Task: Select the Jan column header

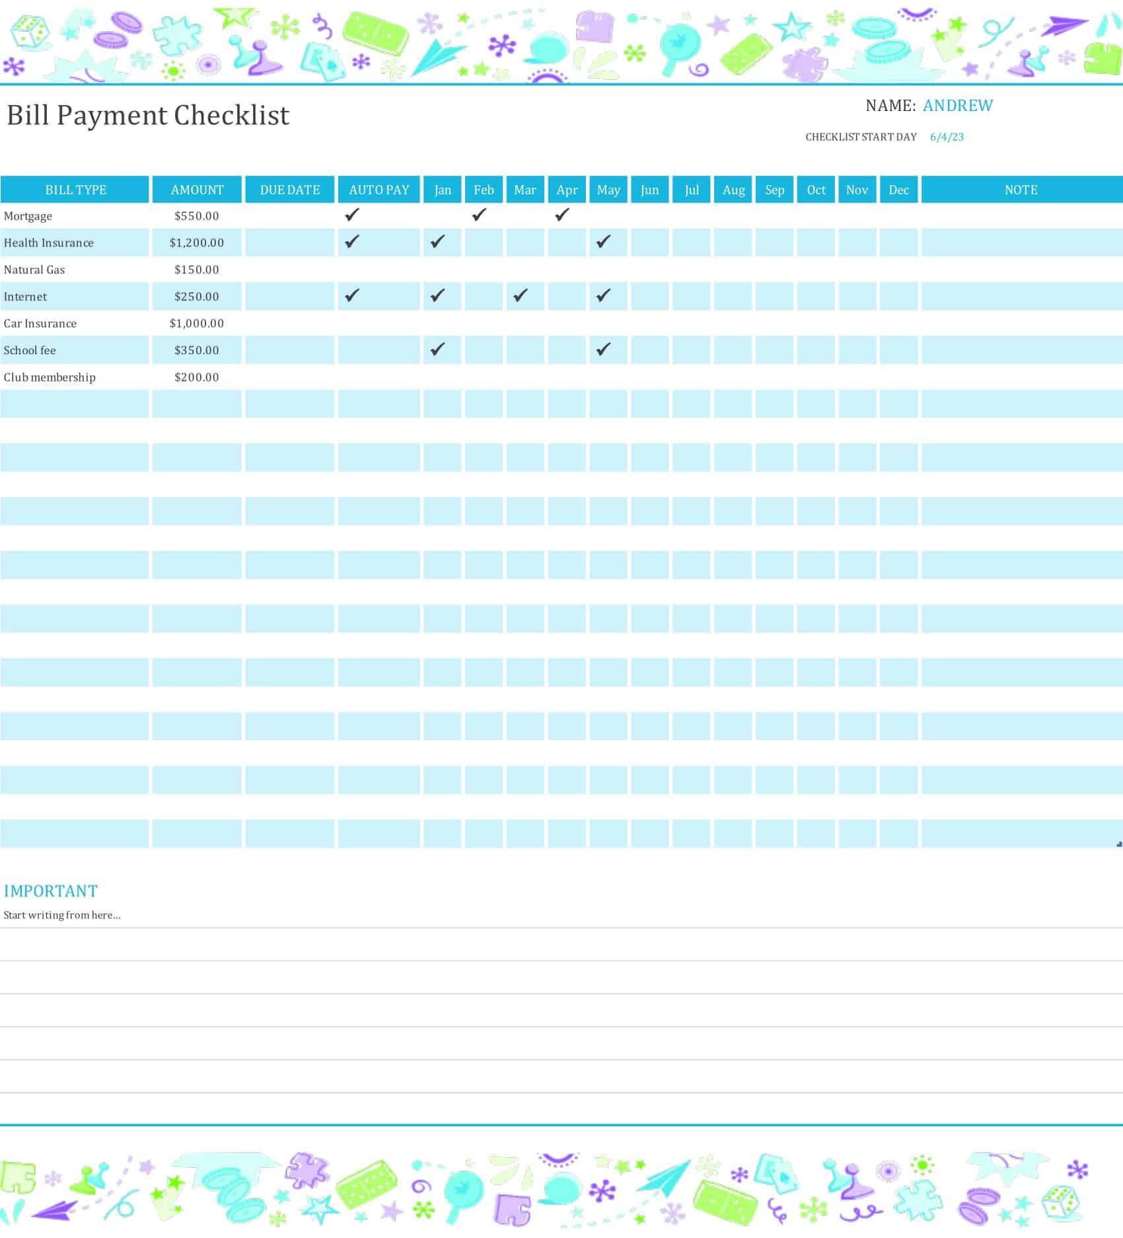Action: coord(443,190)
